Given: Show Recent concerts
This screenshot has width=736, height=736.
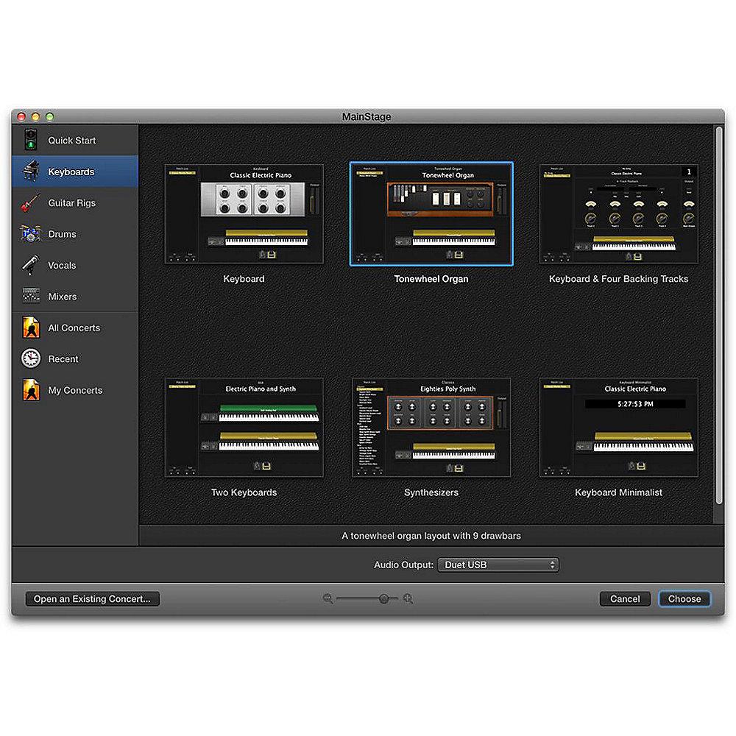Looking at the screenshot, I should pos(75,358).
